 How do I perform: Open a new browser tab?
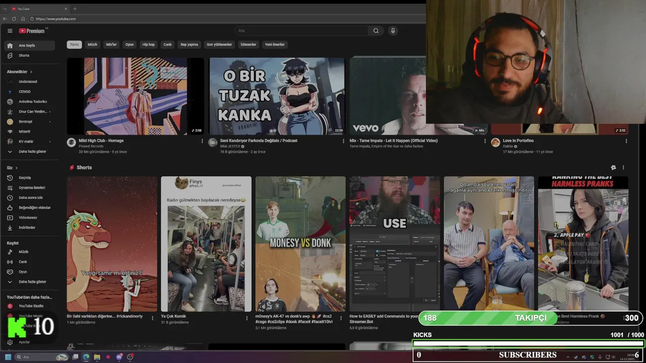pyautogui.click(x=75, y=9)
